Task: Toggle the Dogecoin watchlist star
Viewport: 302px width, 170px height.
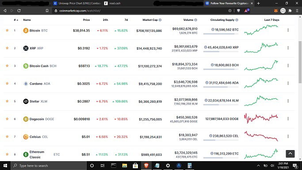Action: [x=7, y=119]
